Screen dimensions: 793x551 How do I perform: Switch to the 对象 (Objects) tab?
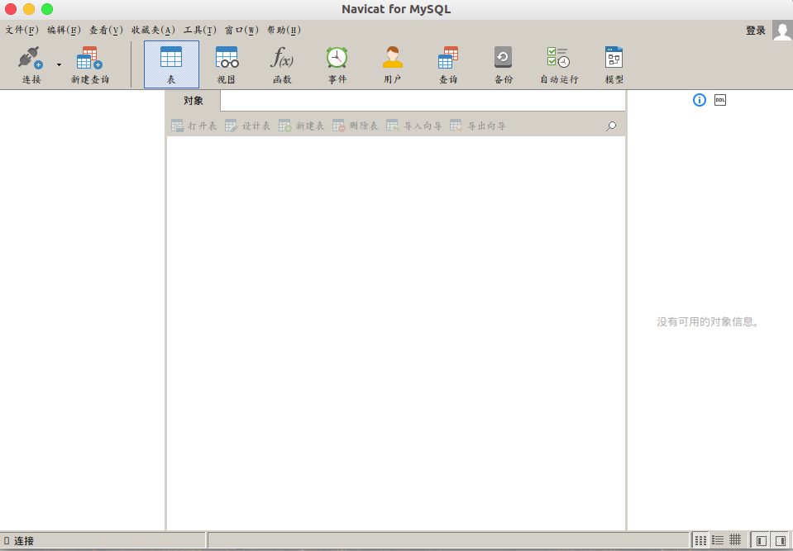coord(193,101)
